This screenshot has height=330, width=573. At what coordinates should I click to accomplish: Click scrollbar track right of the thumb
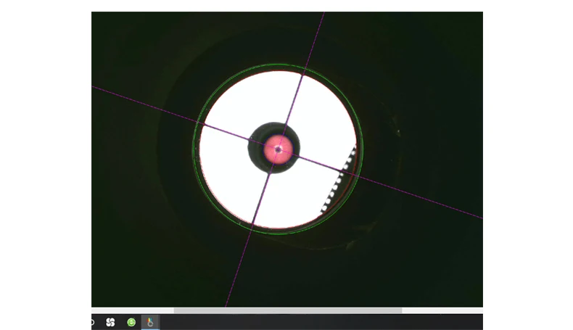[442, 310]
